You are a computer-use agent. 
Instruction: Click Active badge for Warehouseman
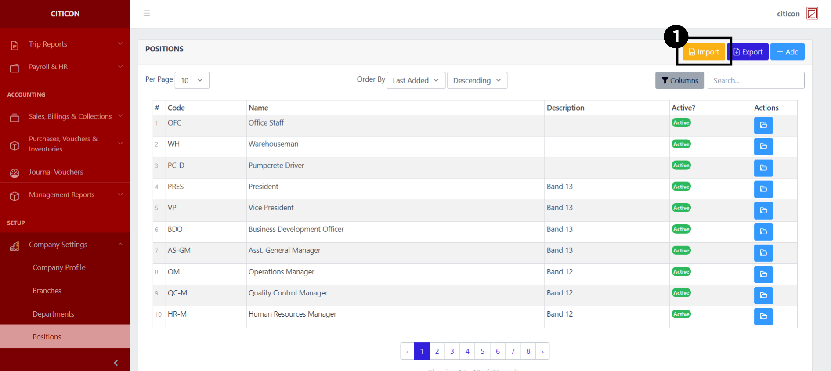point(681,144)
